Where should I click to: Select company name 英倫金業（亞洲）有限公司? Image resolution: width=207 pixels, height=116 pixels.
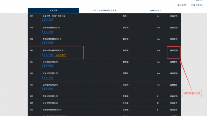point(54,16)
